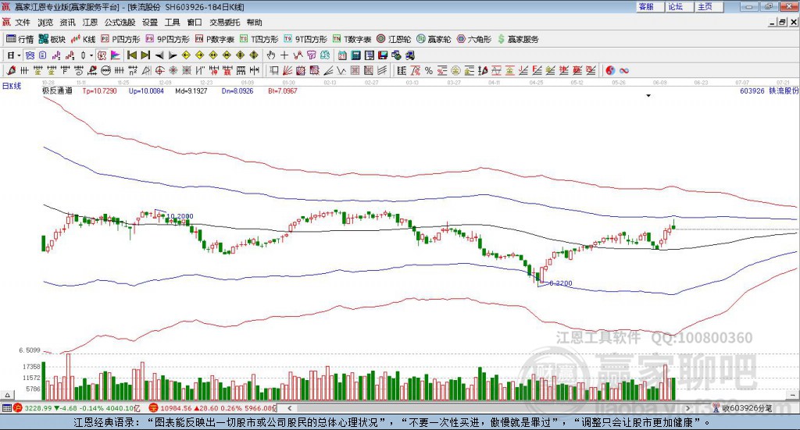Open the P数字表 tool
The width and height of the screenshot is (800, 430).
[x=215, y=39]
